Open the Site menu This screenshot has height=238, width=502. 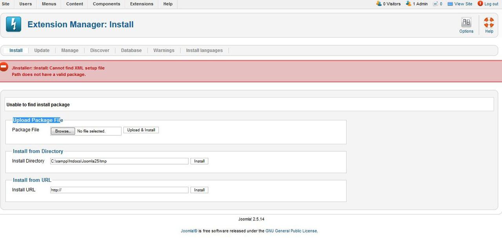click(5, 4)
